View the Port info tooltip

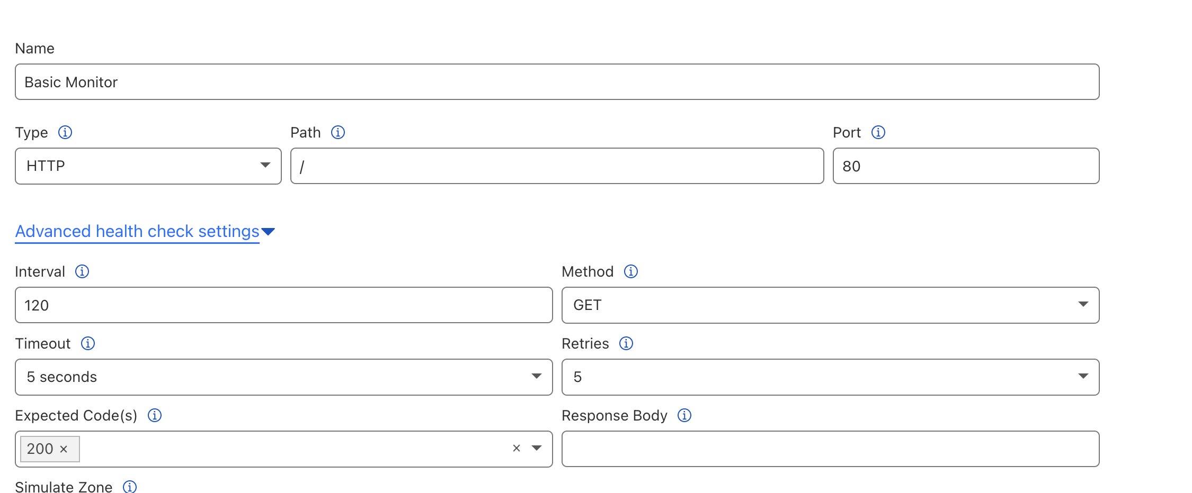point(878,132)
